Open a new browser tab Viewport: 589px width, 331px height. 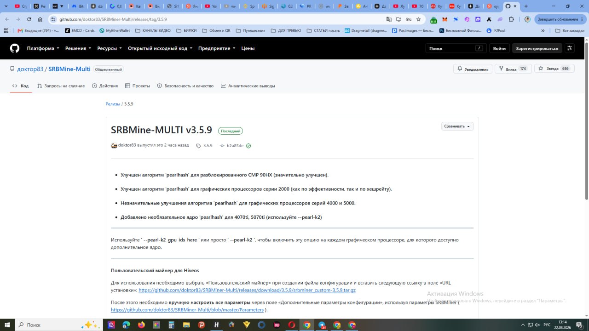coord(526,6)
